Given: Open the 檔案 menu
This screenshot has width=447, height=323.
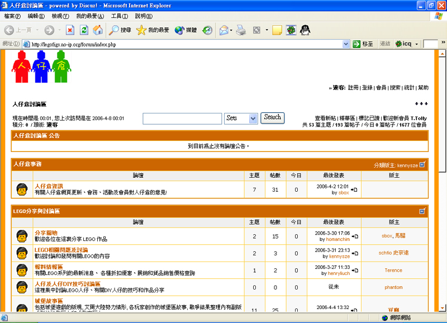Looking at the screenshot, I should [x=12, y=16].
